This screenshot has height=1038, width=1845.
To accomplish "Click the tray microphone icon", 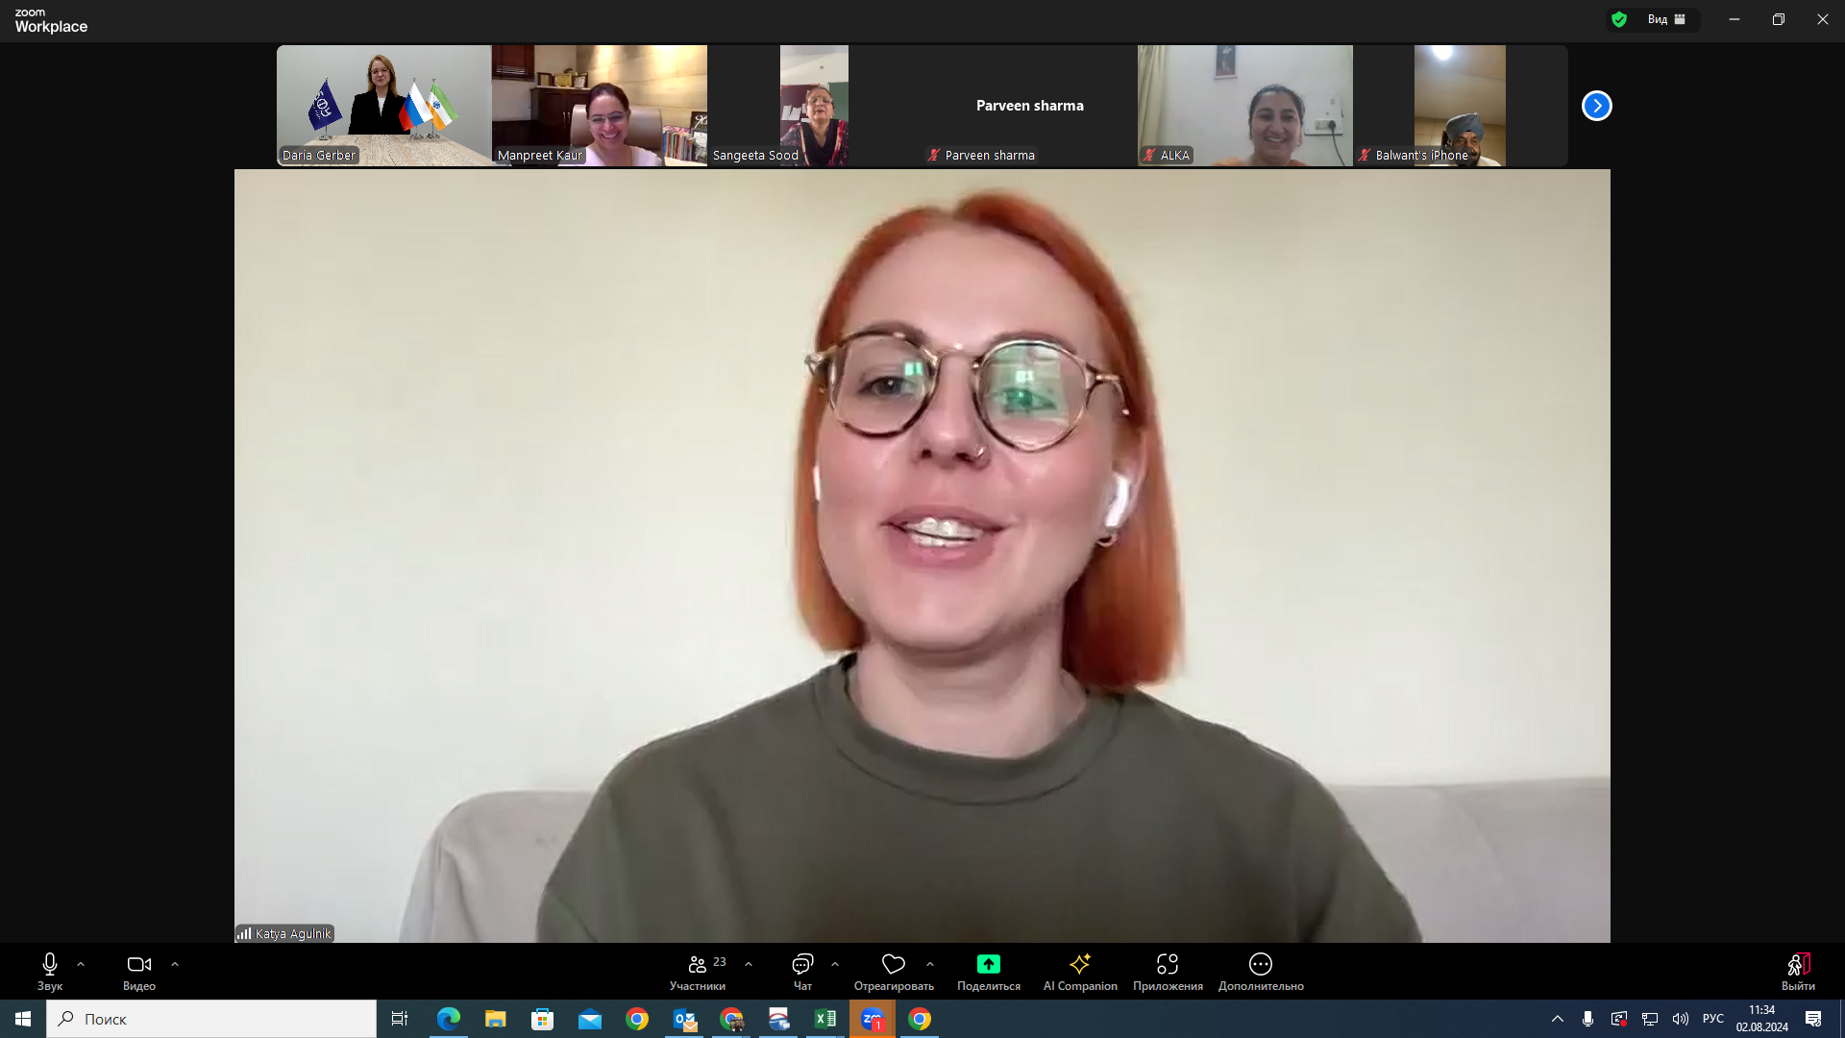I will 1588,1019.
